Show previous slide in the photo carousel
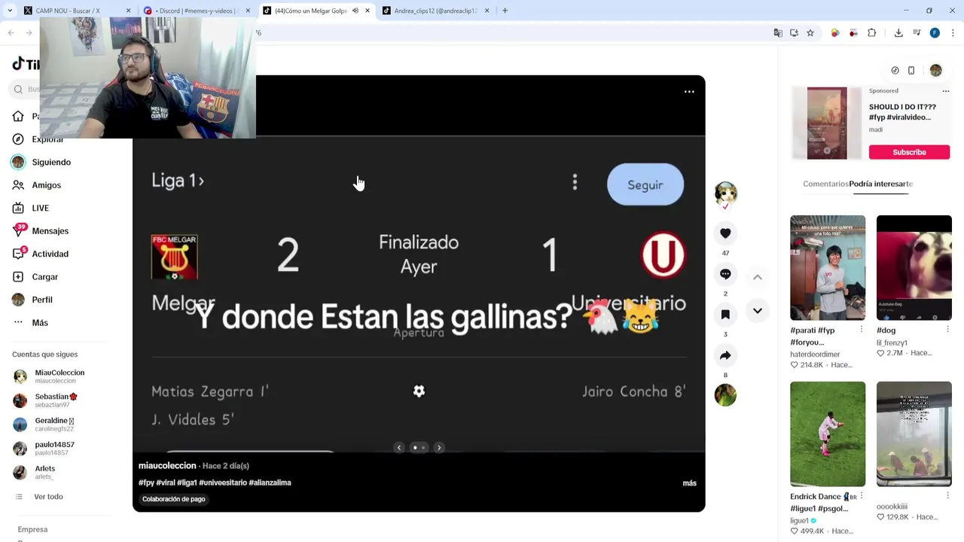964x542 pixels. tap(399, 448)
